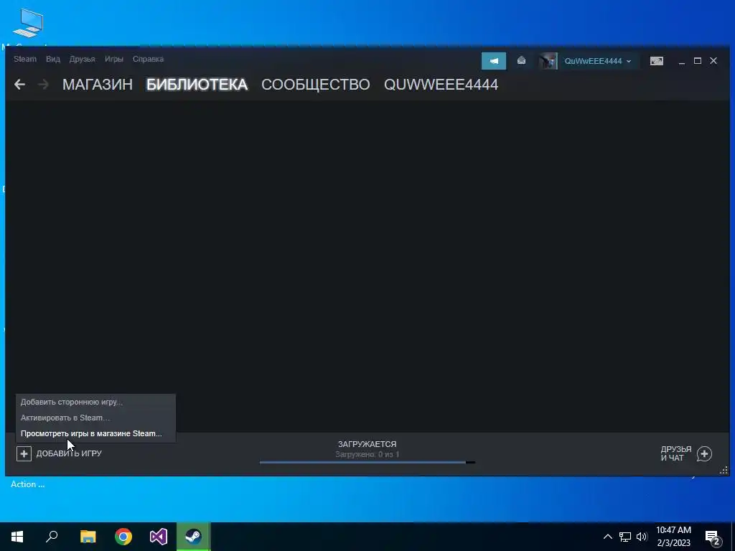
Task: Open Windows search magnifier on taskbar
Action: click(x=52, y=537)
